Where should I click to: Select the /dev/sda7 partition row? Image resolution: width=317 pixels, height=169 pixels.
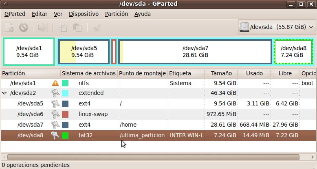pos(158,125)
